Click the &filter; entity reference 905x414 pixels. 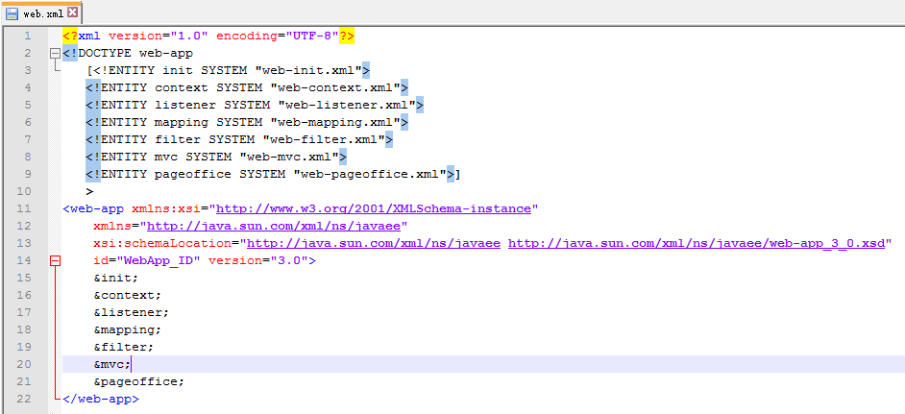[124, 348]
